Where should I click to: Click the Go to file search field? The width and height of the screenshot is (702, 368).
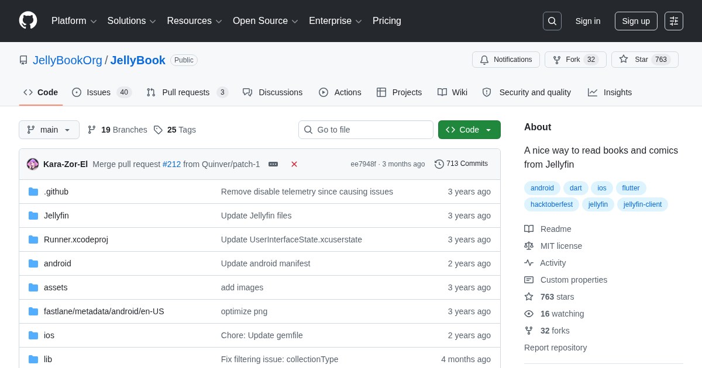pyautogui.click(x=366, y=130)
